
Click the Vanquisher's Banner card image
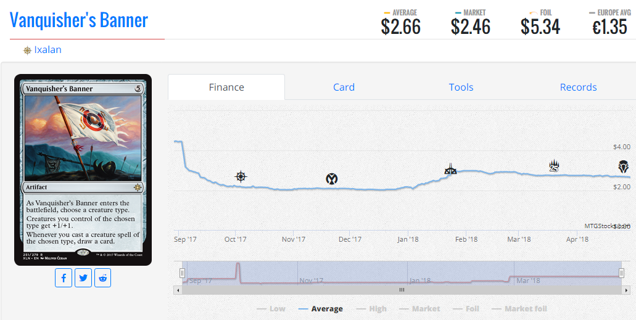pyautogui.click(x=83, y=170)
